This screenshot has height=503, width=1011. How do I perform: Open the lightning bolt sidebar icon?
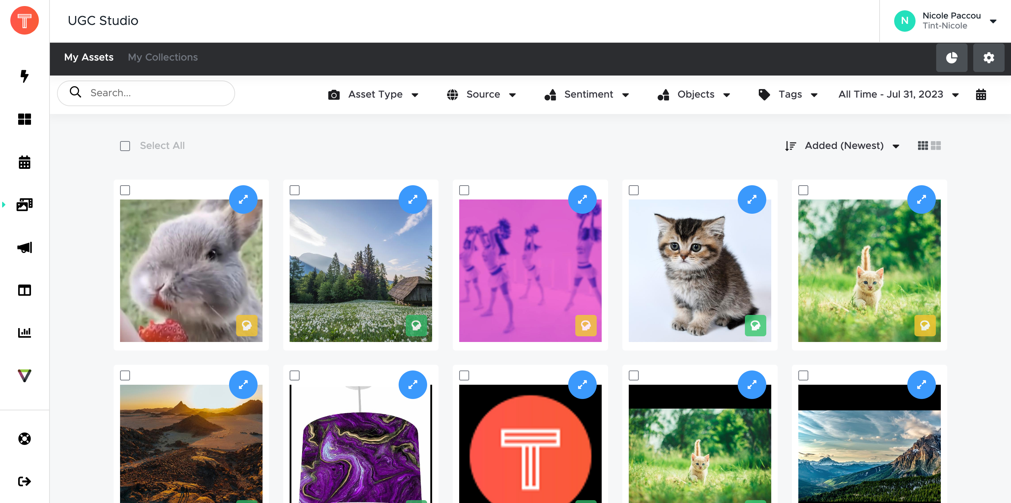(x=24, y=76)
